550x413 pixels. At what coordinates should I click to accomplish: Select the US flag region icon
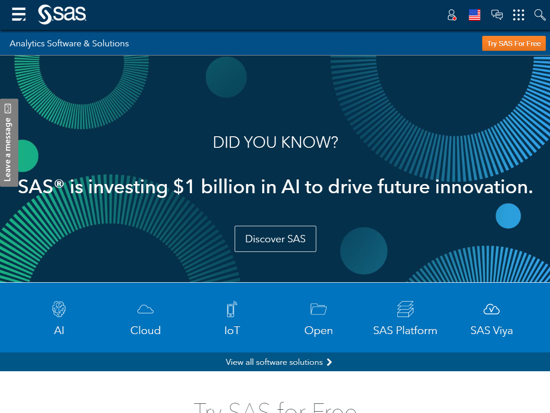click(474, 15)
